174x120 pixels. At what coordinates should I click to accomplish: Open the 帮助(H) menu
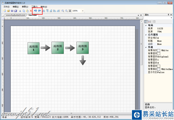(44, 7)
